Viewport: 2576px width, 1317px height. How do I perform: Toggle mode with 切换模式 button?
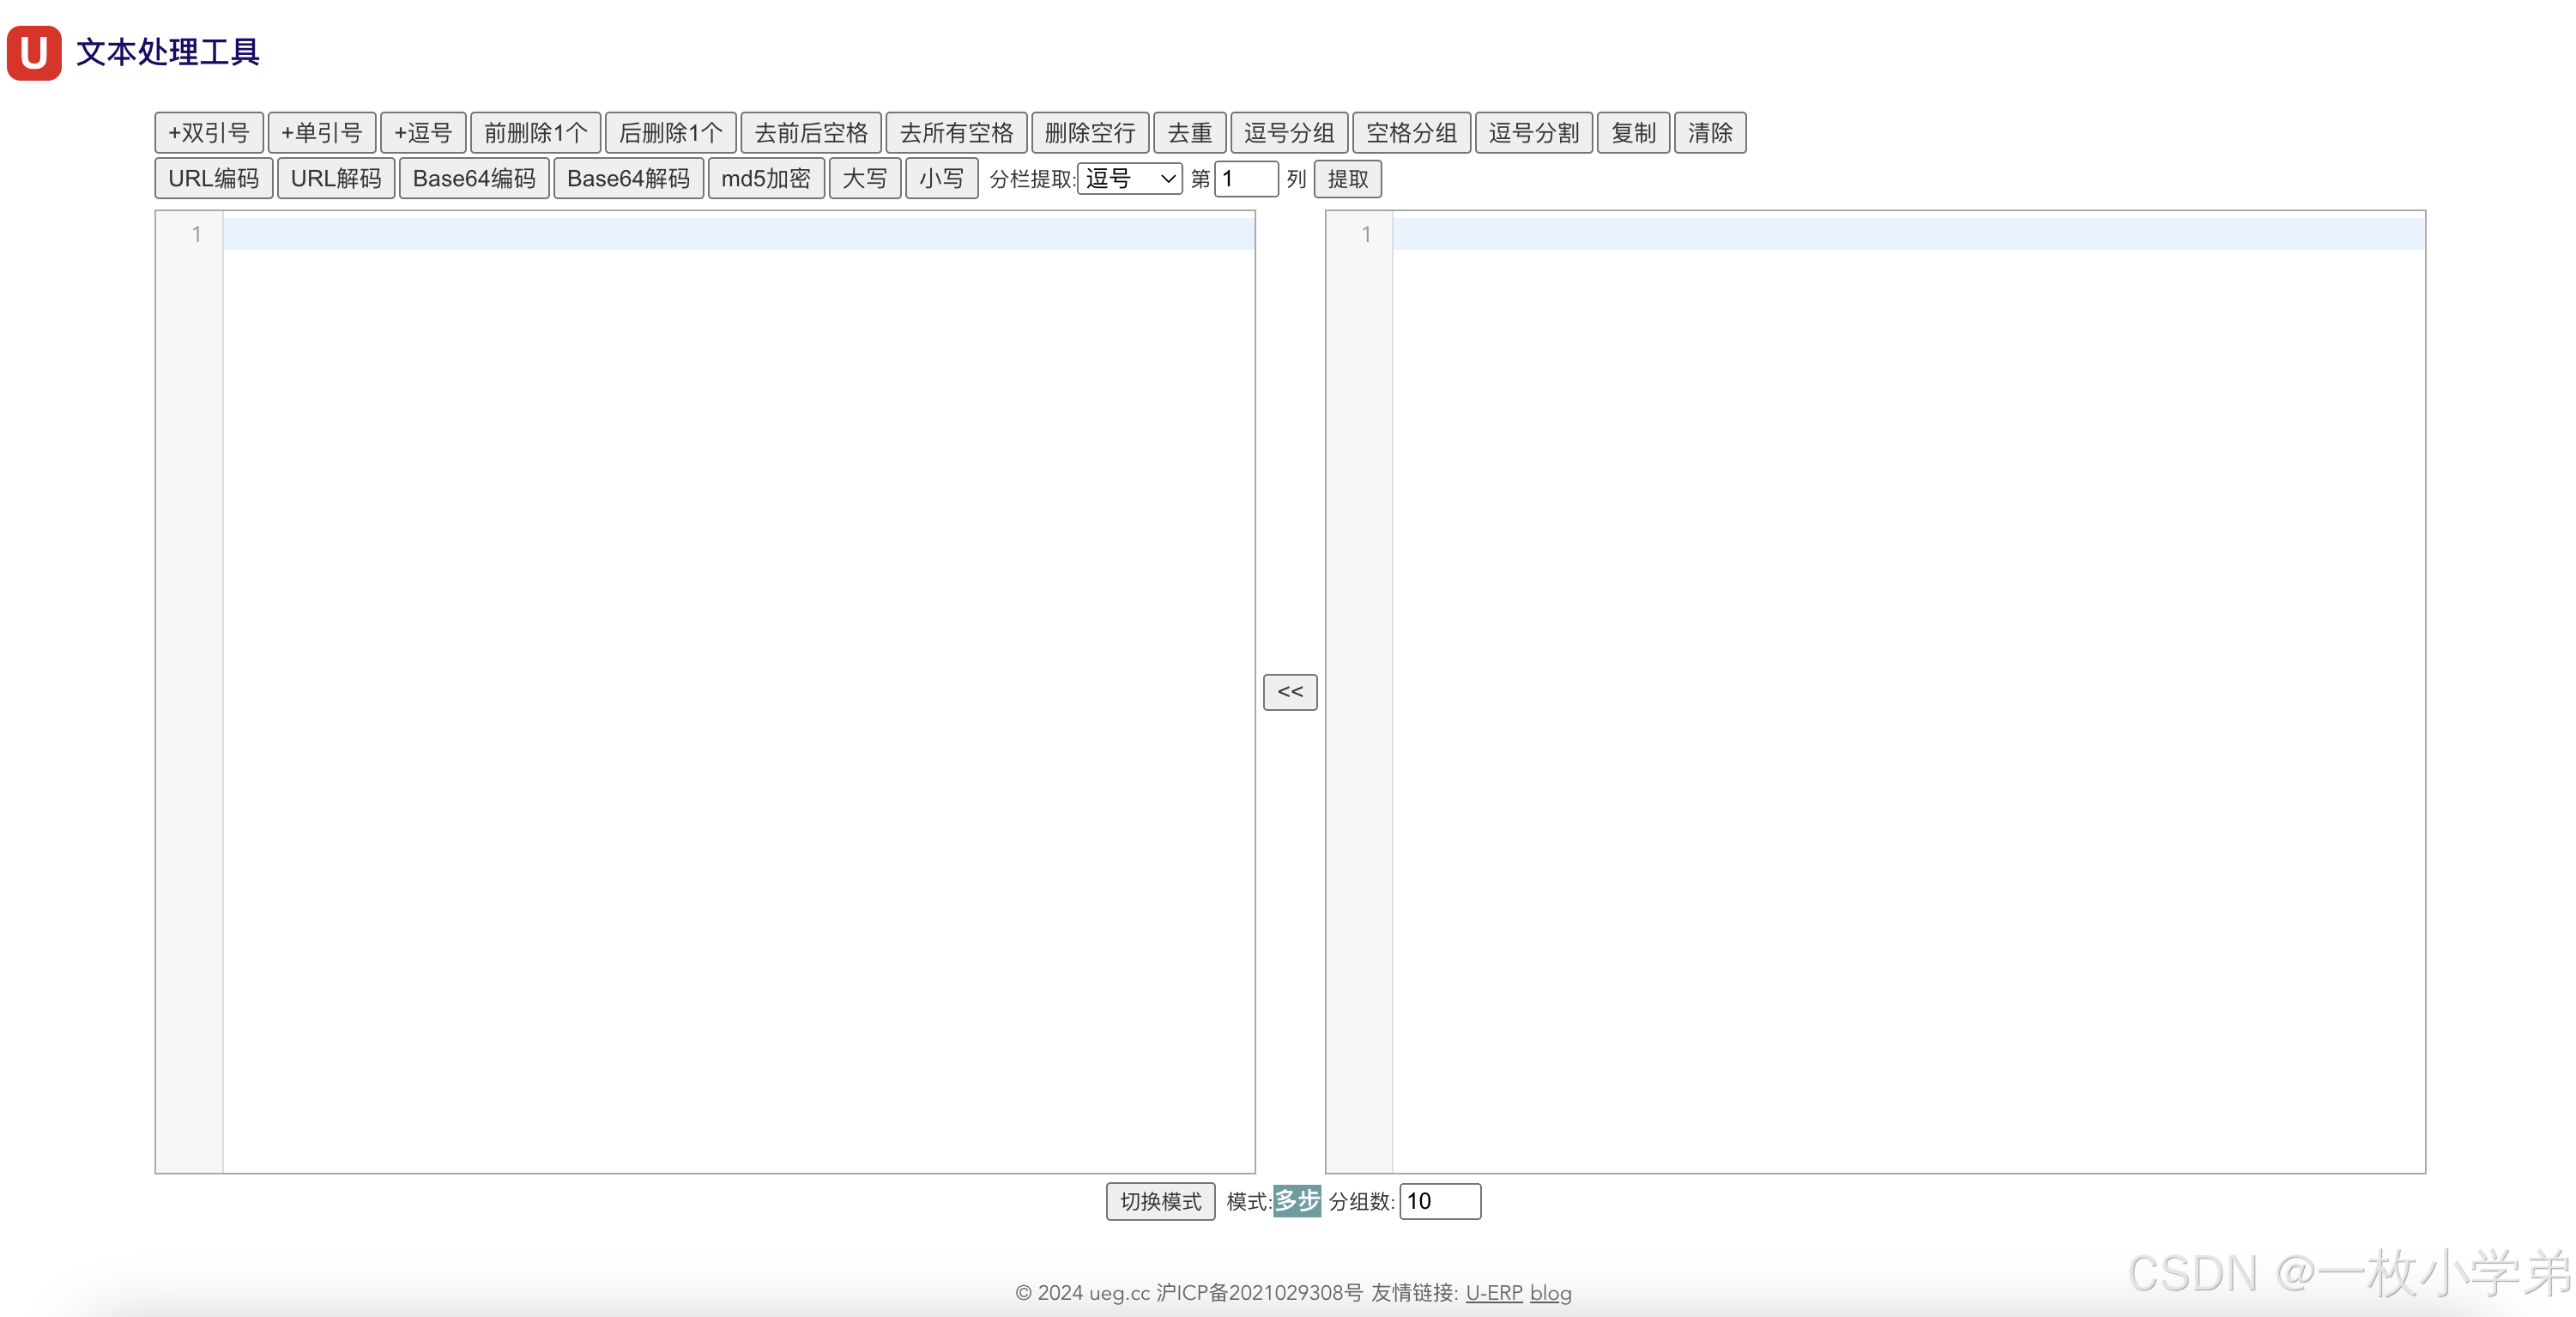(x=1160, y=1201)
